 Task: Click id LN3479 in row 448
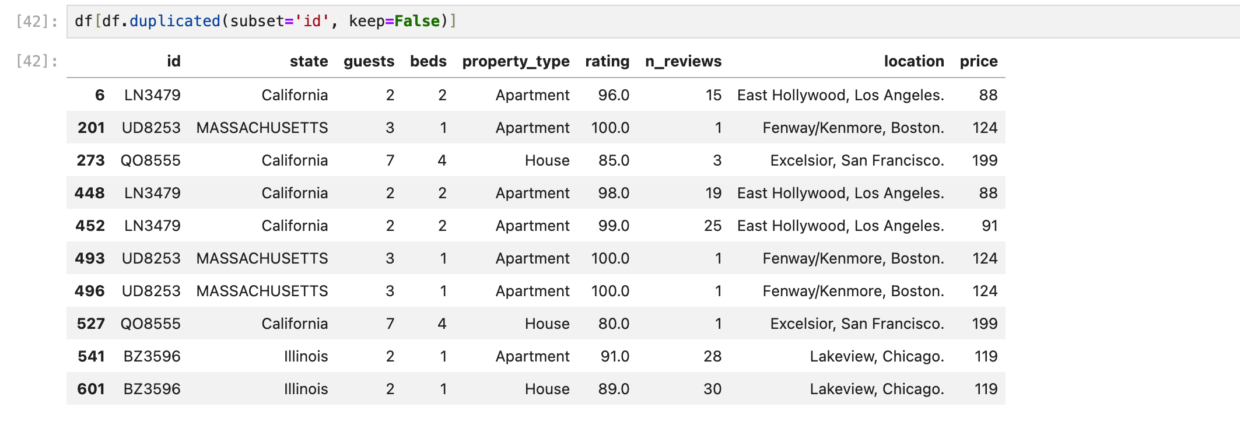click(153, 193)
